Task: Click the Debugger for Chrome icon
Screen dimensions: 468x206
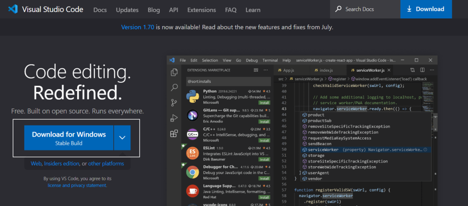Action: pyautogui.click(x=193, y=172)
